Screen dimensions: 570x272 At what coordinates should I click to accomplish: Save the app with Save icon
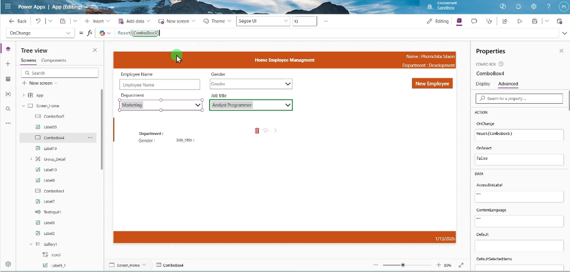[x=534, y=22]
